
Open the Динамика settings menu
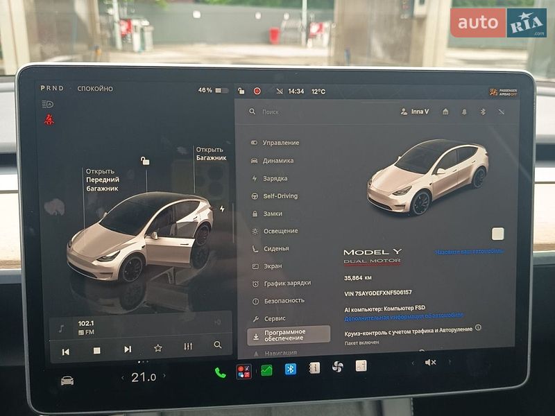[272, 161]
